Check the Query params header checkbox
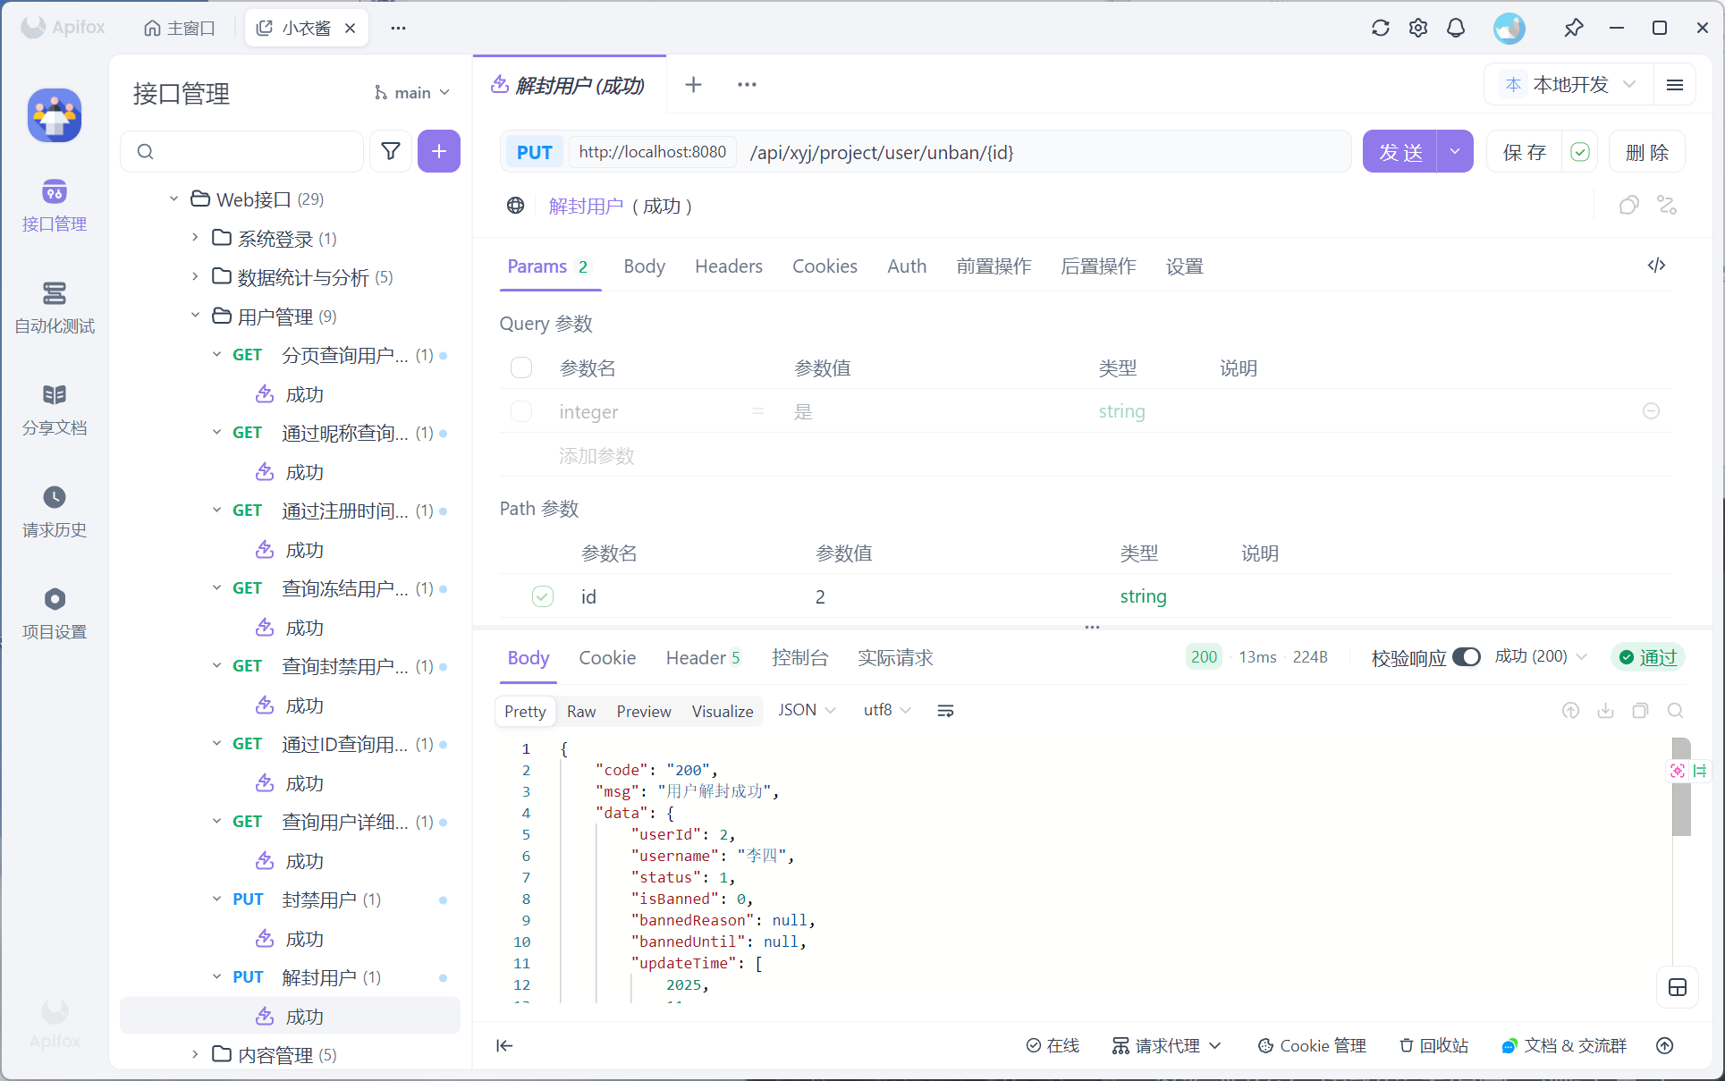 click(x=521, y=367)
